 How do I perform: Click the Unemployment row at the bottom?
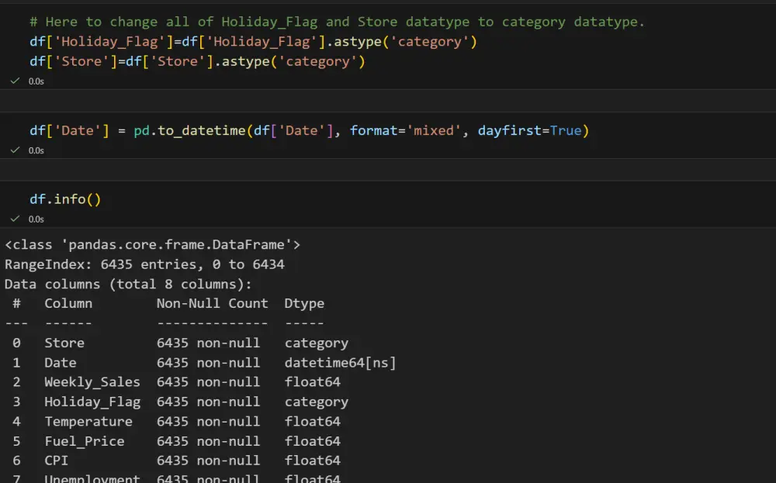(93, 478)
